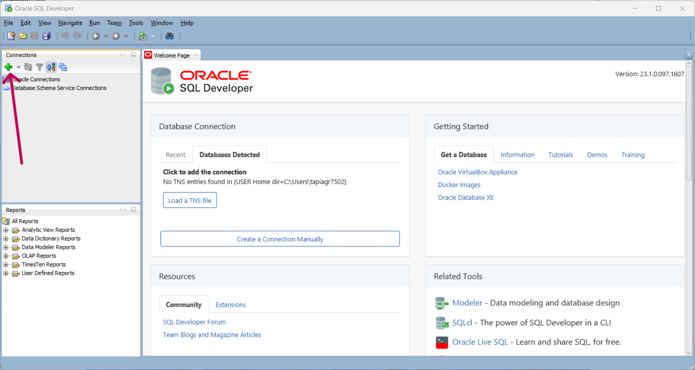Viewport: 695px width, 370px height.
Task: Open the document tab list dropdown
Action: 688,55
